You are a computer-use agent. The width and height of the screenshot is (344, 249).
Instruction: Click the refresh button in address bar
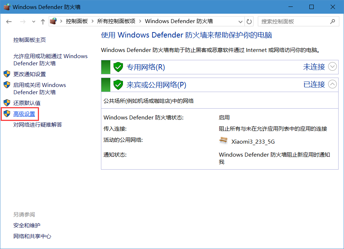tap(249, 22)
